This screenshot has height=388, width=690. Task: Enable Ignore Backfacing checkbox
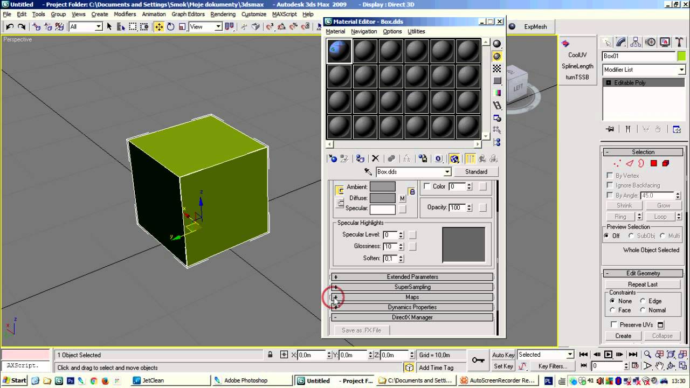point(610,185)
